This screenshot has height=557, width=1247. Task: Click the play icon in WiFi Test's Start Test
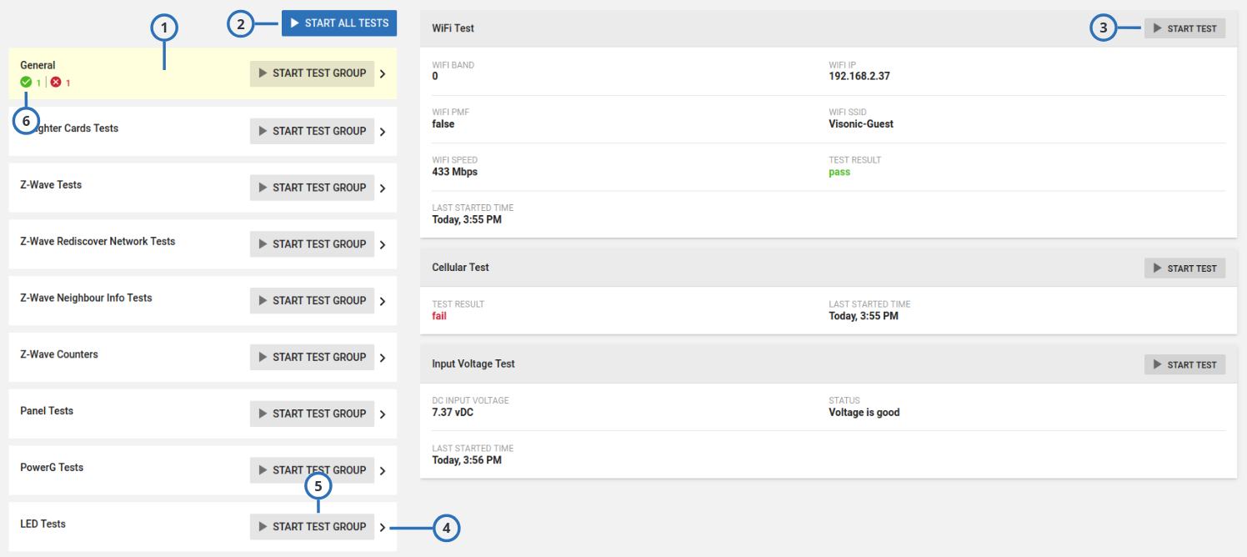(1157, 28)
